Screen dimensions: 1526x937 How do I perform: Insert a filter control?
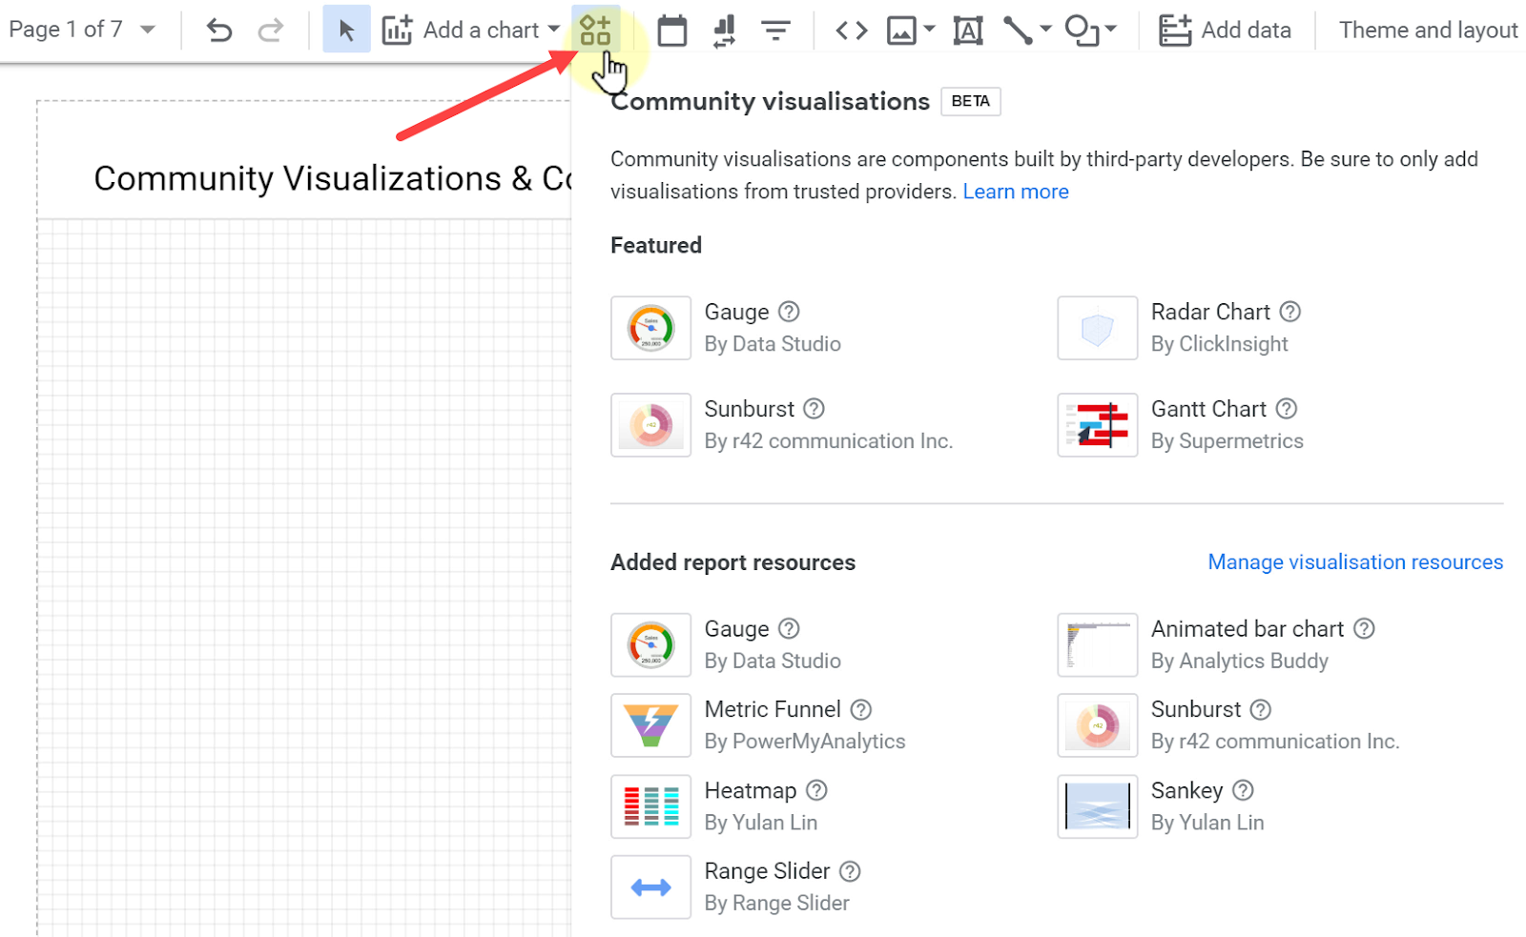click(x=776, y=31)
